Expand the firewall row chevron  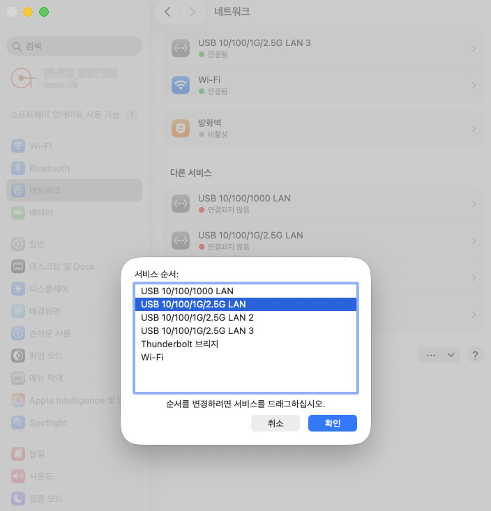474,128
